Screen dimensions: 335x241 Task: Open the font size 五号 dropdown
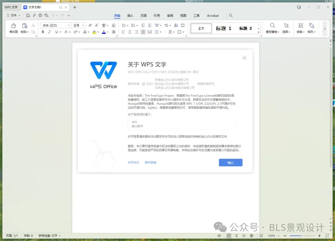(83, 25)
